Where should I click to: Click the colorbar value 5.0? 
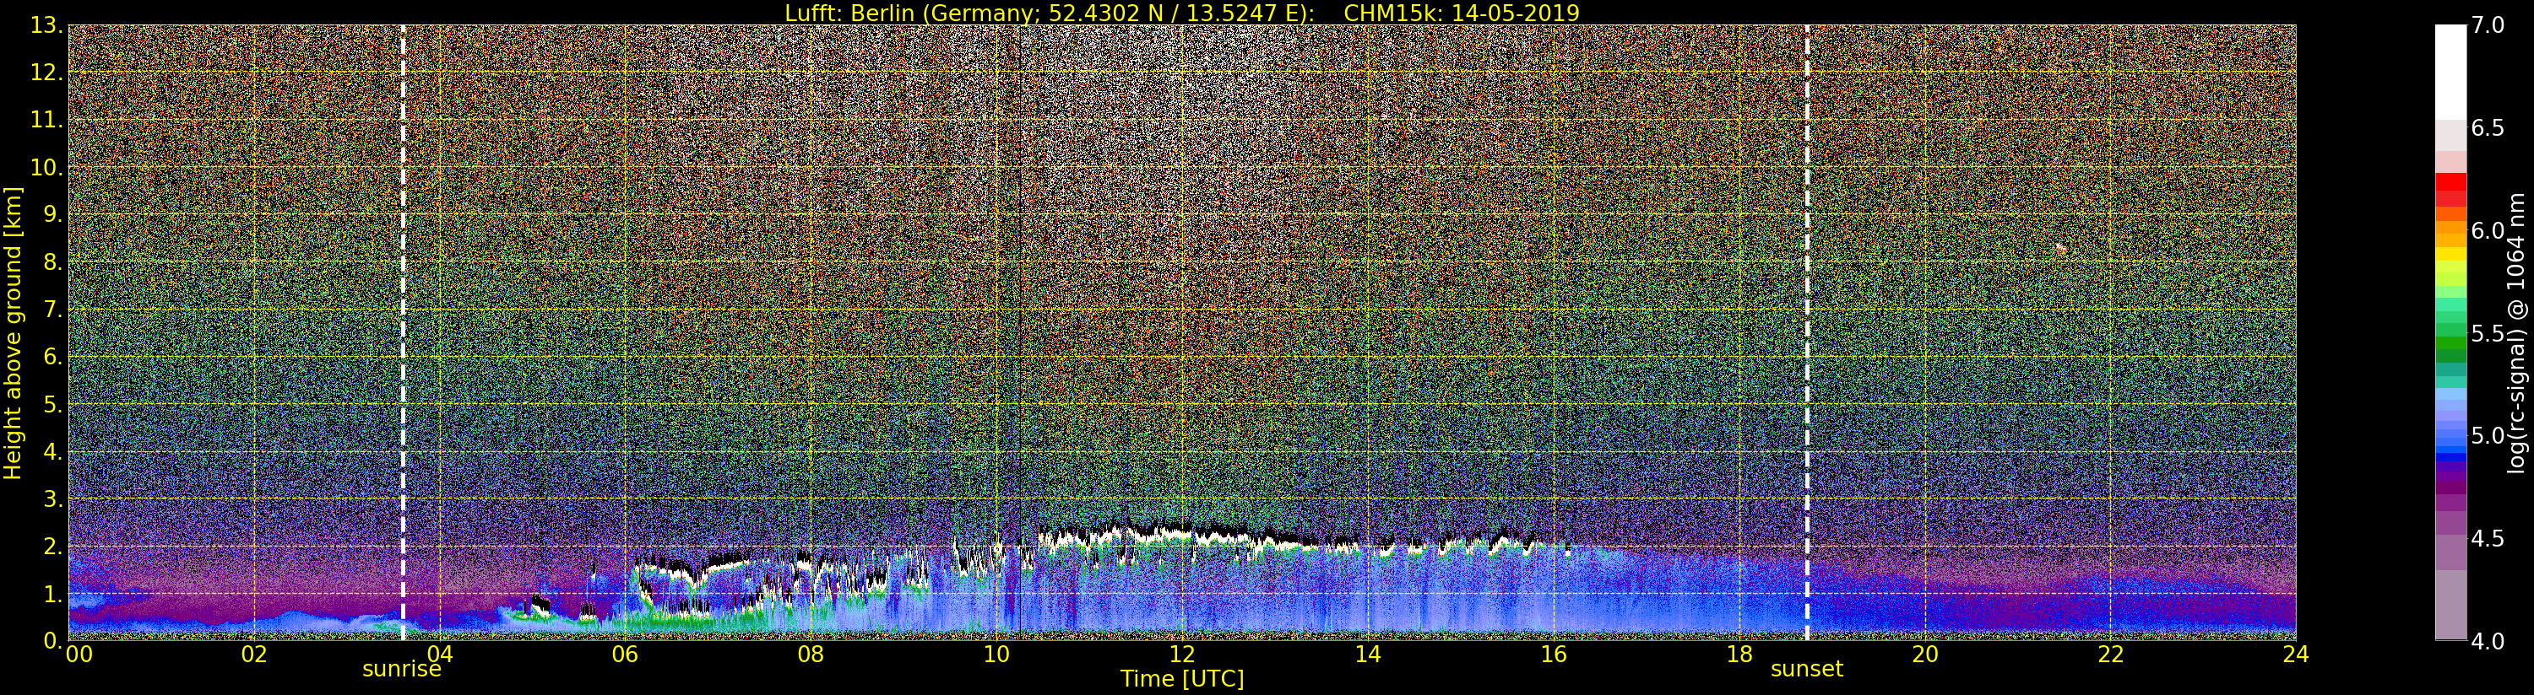pyautogui.click(x=2488, y=435)
